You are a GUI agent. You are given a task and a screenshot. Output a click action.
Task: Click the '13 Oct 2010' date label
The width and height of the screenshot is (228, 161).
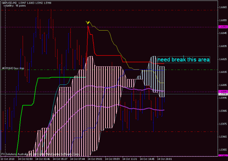(x=8, y=159)
